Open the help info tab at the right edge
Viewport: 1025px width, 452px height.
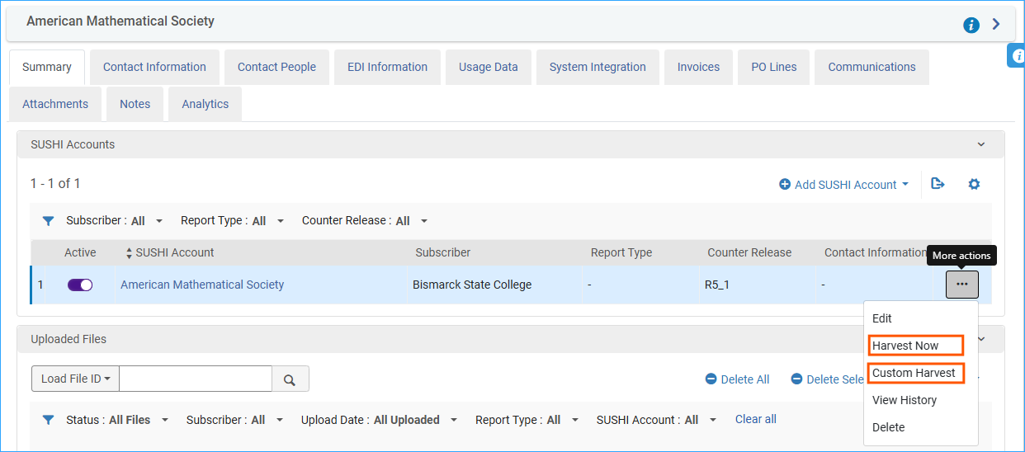1017,55
